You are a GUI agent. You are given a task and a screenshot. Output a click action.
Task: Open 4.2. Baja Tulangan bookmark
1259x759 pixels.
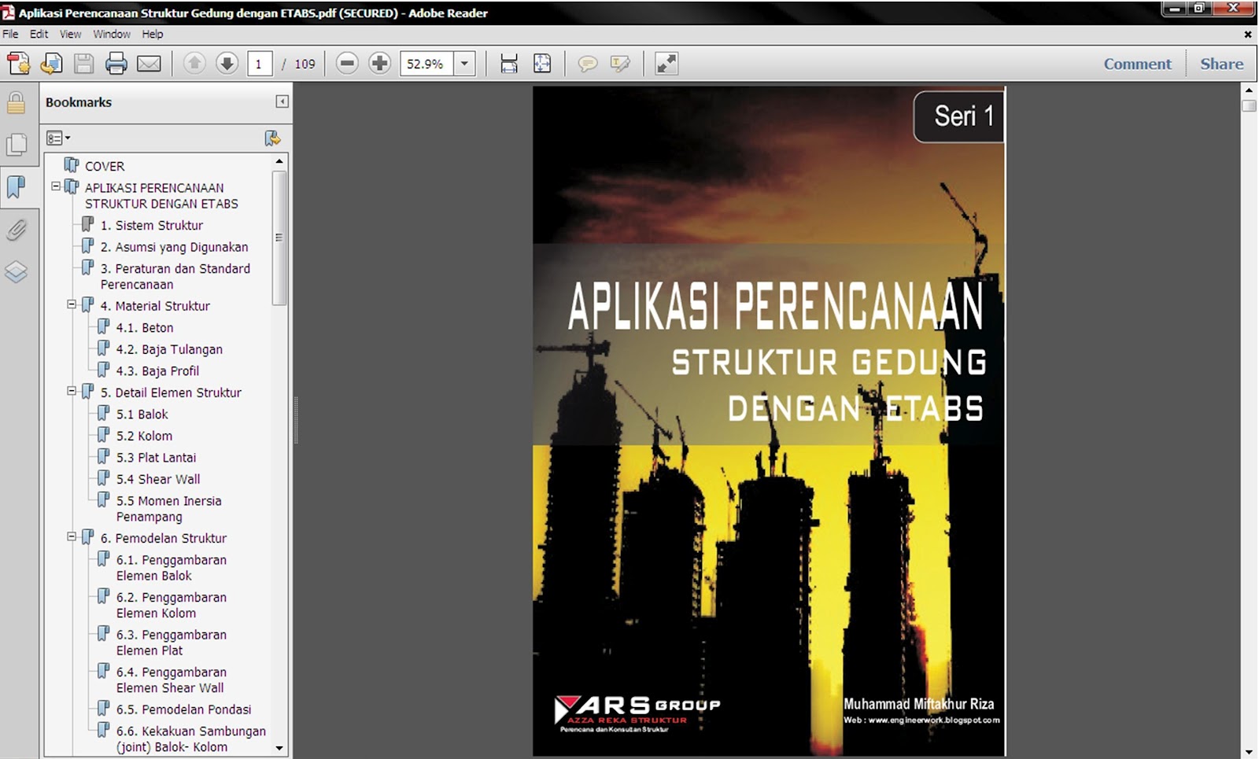[x=169, y=349]
